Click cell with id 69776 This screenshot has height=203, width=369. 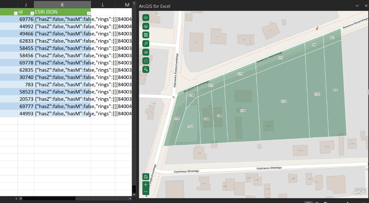click(x=26, y=19)
